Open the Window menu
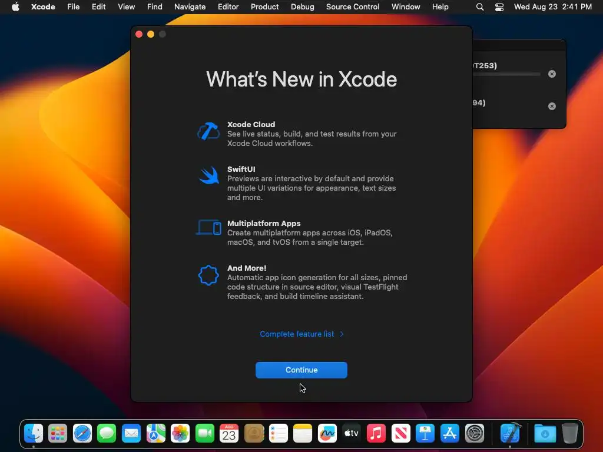The height and width of the screenshot is (452, 603). click(406, 6)
